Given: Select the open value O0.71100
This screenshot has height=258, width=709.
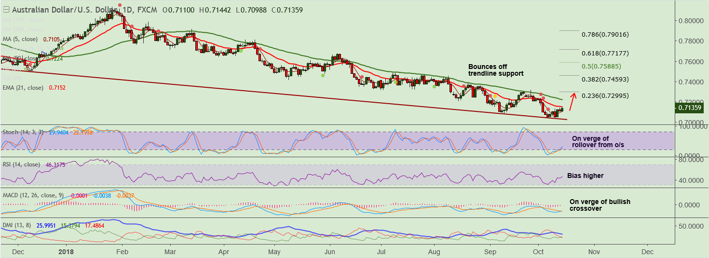Looking at the screenshot, I should (x=179, y=10).
